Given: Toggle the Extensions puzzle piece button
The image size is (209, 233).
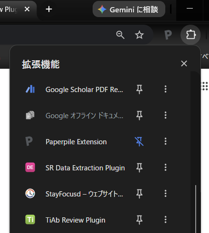Looking at the screenshot, I should coord(190,35).
